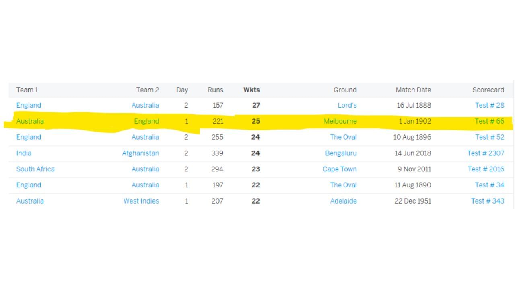Viewport: 515px width, 289px height.
Task: View scorecard for Test # 343
Action: point(487,201)
